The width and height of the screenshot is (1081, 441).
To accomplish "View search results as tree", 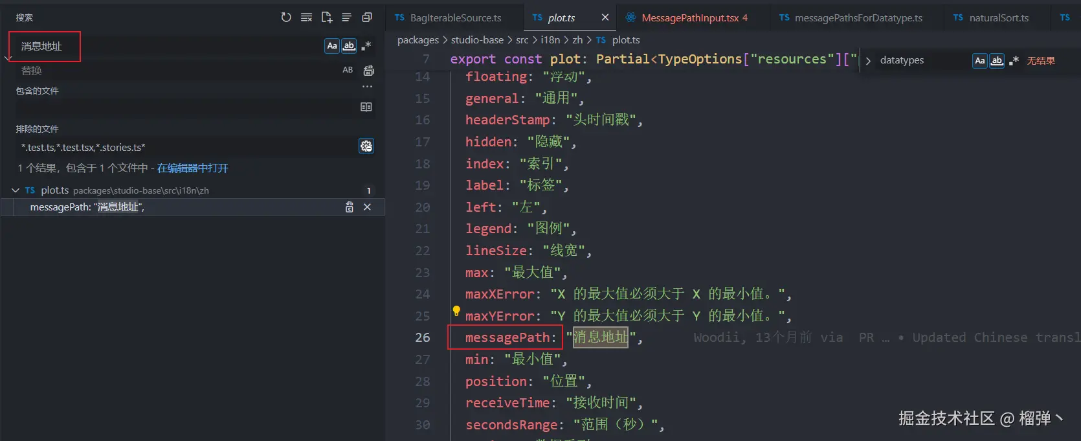I will 347,17.
